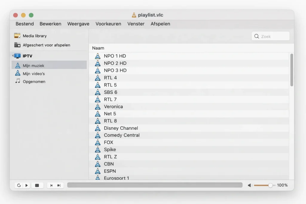Mute audio via speaker icon

250,185
